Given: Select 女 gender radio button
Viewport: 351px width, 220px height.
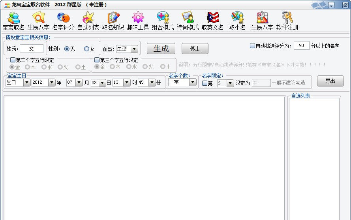Looking at the screenshot, I should pyautogui.click(x=86, y=49).
